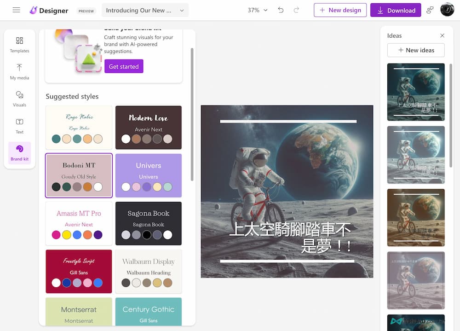Select the Modern Love suggested style
This screenshot has width=460, height=331.
click(148, 128)
